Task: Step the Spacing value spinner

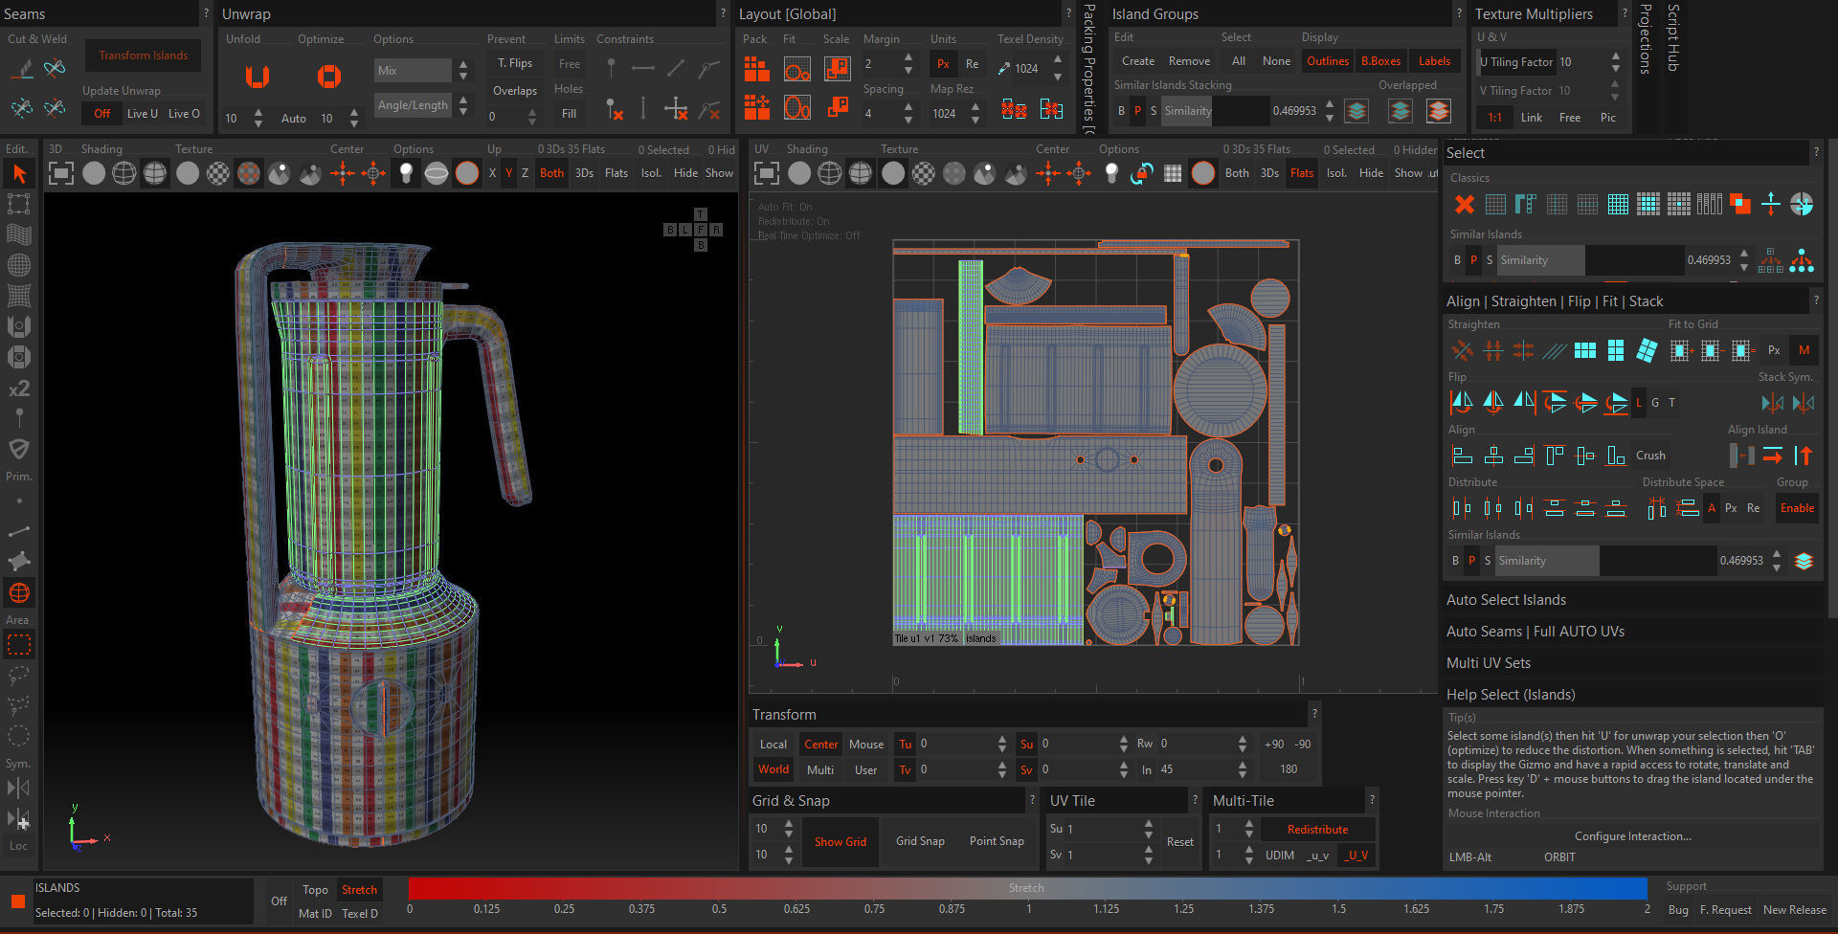Action: click(x=908, y=113)
